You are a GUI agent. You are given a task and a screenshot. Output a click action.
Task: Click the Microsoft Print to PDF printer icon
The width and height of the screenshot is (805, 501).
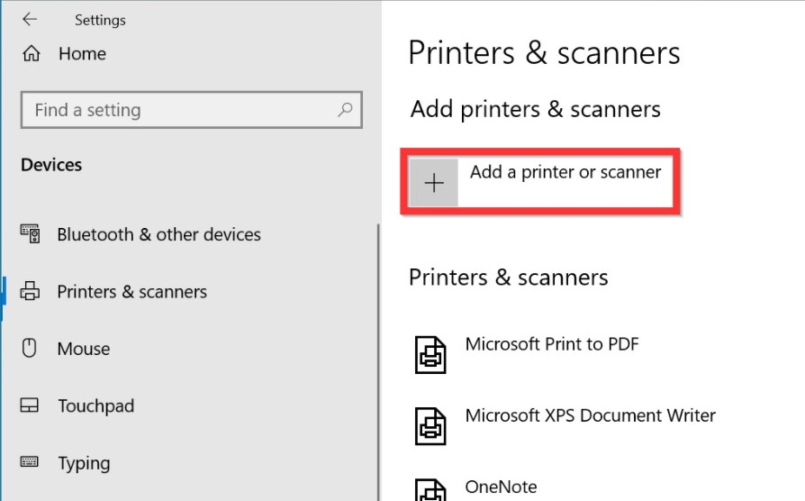(x=430, y=354)
